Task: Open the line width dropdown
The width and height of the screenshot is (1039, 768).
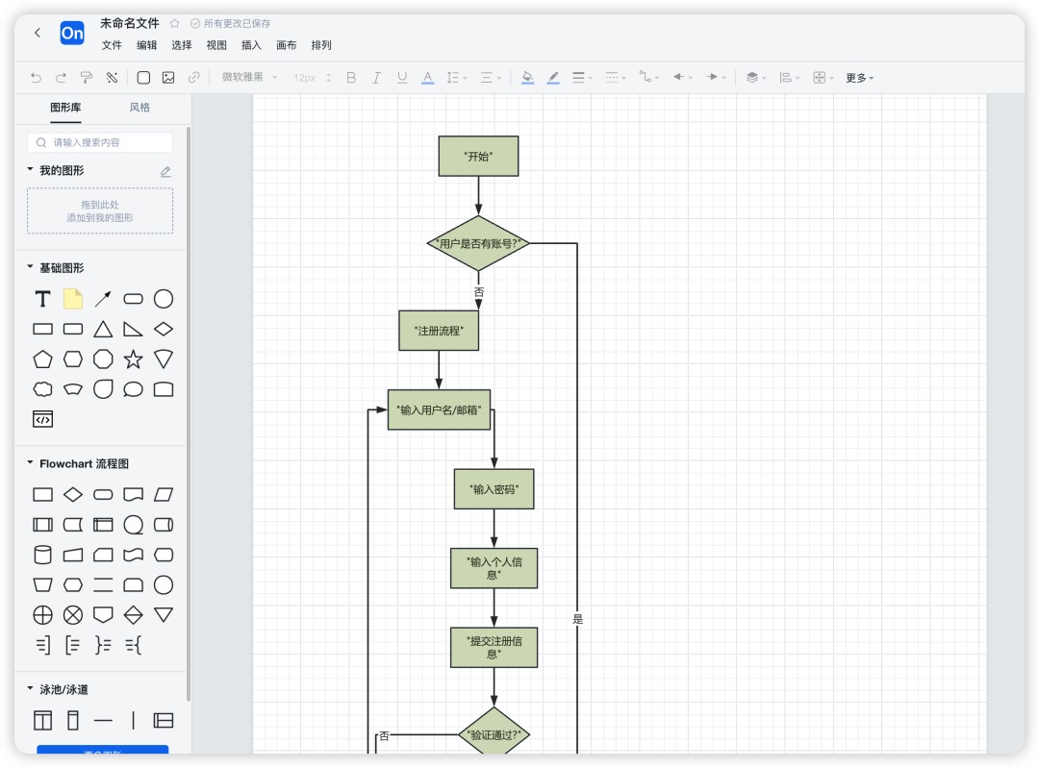Action: pyautogui.click(x=582, y=78)
